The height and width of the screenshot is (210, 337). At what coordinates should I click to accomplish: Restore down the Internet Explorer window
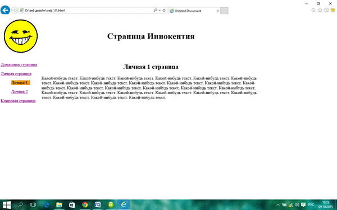point(318,4)
